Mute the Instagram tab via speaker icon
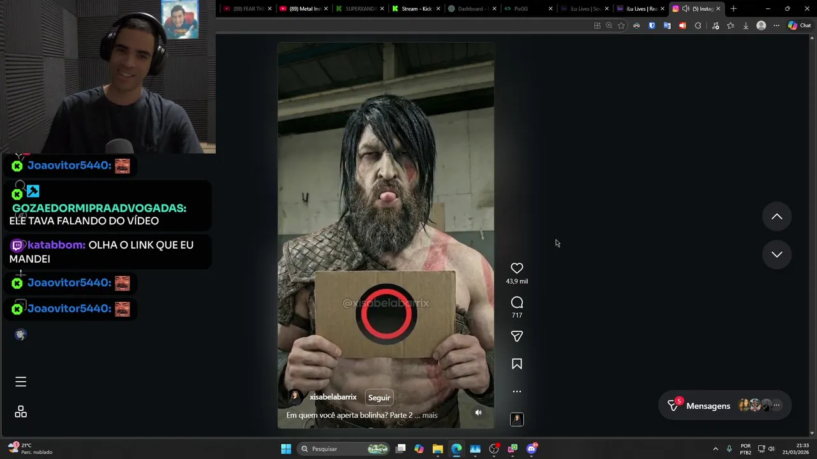The image size is (817, 459). click(x=686, y=9)
